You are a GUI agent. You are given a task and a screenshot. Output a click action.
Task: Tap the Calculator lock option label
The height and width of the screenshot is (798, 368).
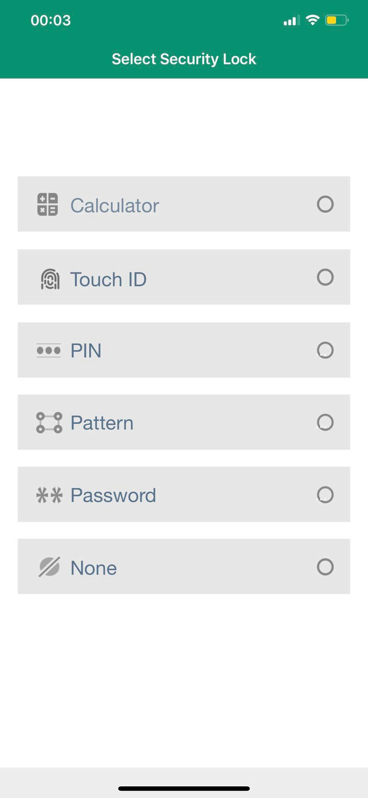click(114, 206)
